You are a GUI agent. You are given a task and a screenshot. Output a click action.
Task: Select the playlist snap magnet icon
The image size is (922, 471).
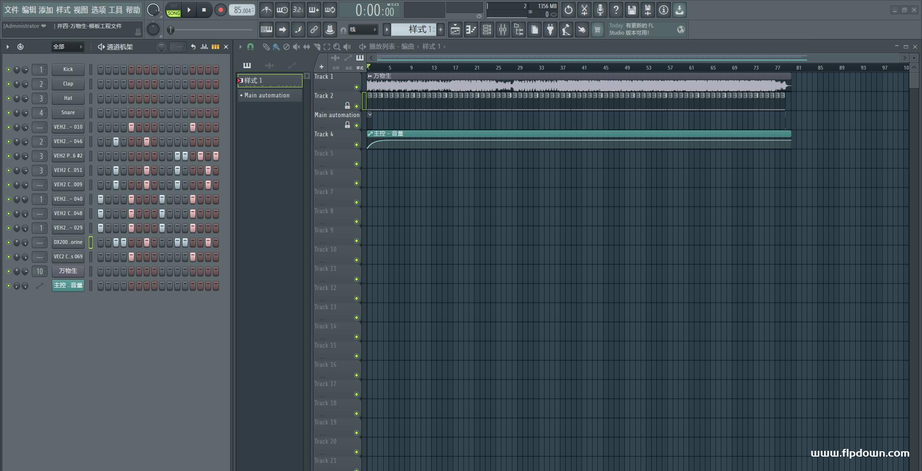click(x=250, y=47)
